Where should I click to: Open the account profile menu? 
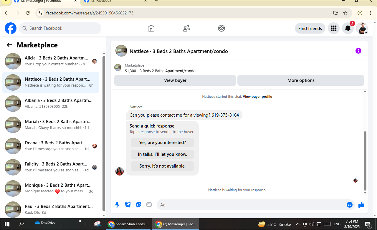click(x=362, y=28)
